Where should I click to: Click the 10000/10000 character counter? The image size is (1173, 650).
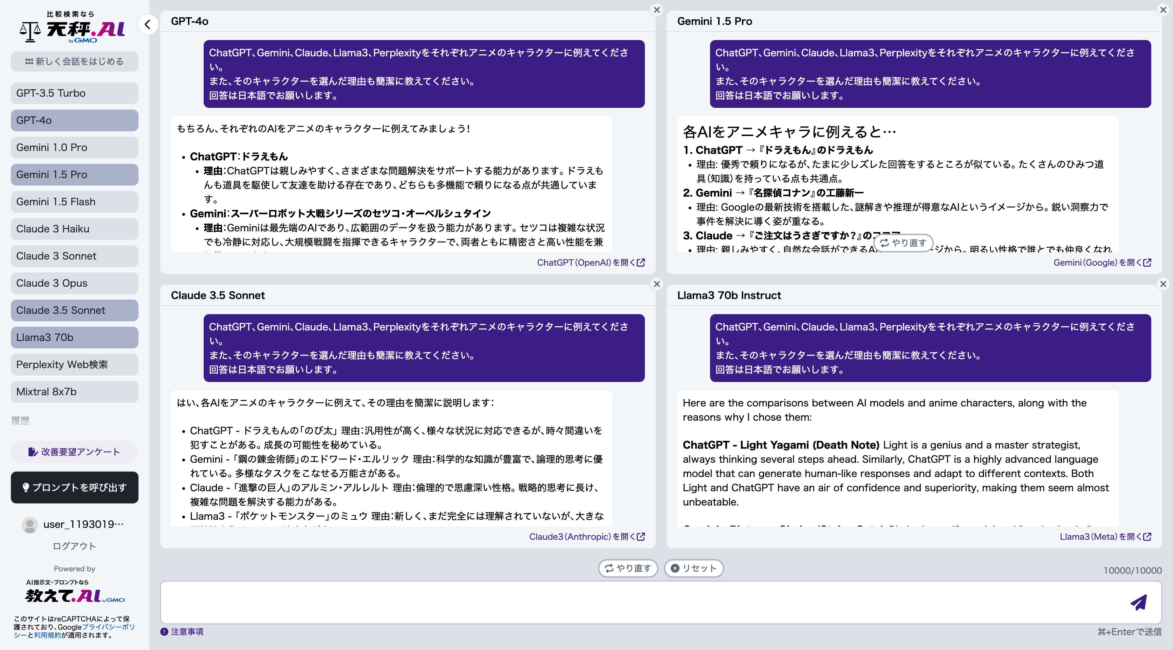(1133, 570)
